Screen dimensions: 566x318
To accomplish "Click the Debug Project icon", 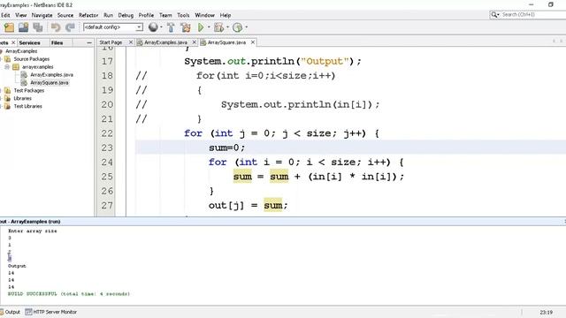I will pos(218,27).
